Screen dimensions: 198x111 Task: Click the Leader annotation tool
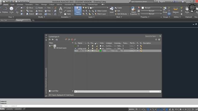coord(68,11)
